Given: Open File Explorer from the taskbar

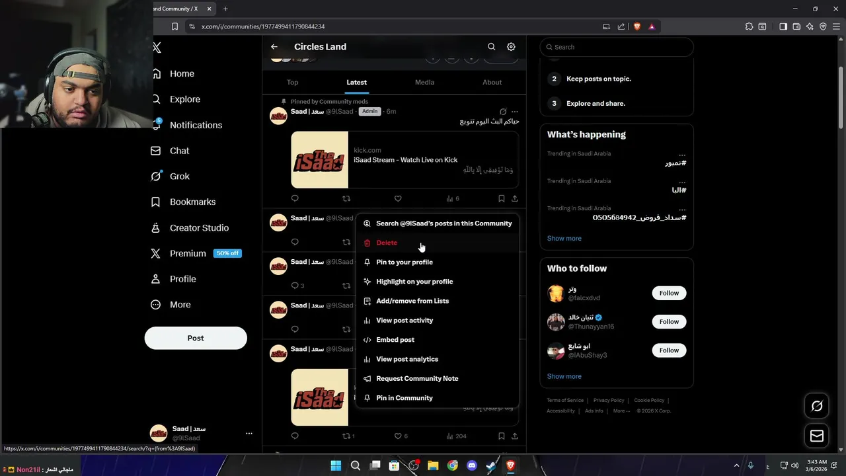Looking at the screenshot, I should pos(433,466).
